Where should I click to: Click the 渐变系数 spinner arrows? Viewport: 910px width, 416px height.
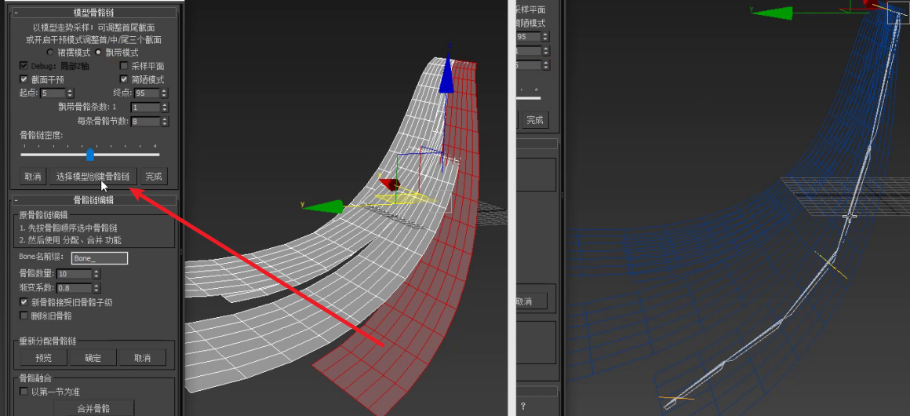[96, 287]
